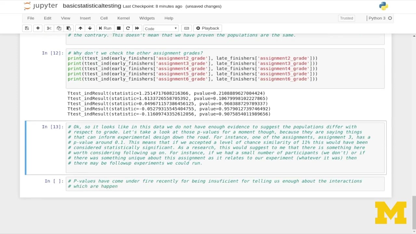Paste cells below icon

[69, 28]
